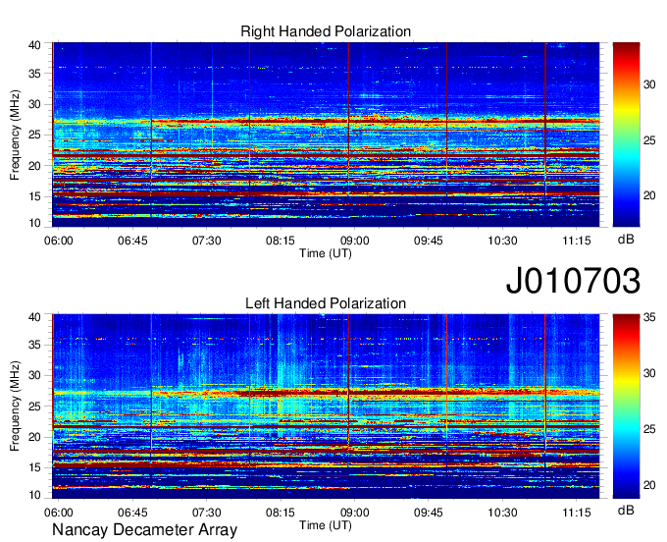This screenshot has width=667, height=542.
Task: Click the "dB" unit below top colorbar
Action: click(626, 240)
